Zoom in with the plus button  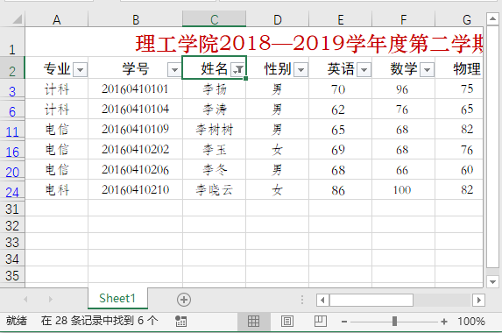(444, 321)
